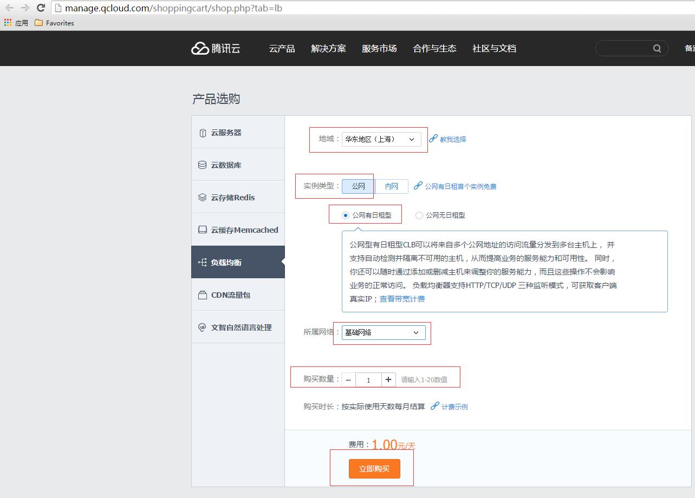The height and width of the screenshot is (498, 695).
Task: Click the 负载均衡 sidebar icon
Action: click(203, 263)
